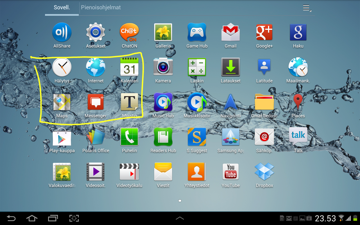Open Omat tiedostot file folder

click(264, 102)
